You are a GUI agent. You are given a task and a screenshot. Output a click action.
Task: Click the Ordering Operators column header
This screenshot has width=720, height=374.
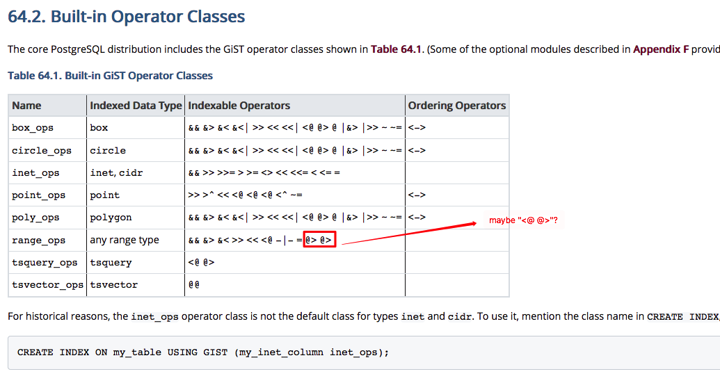[457, 106]
